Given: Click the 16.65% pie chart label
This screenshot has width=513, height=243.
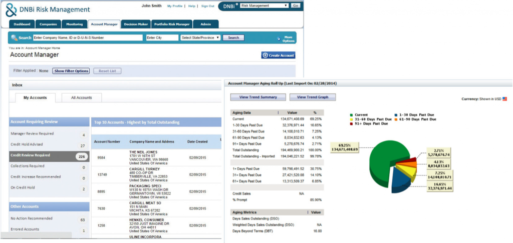Looking at the screenshot, I should (439, 186).
